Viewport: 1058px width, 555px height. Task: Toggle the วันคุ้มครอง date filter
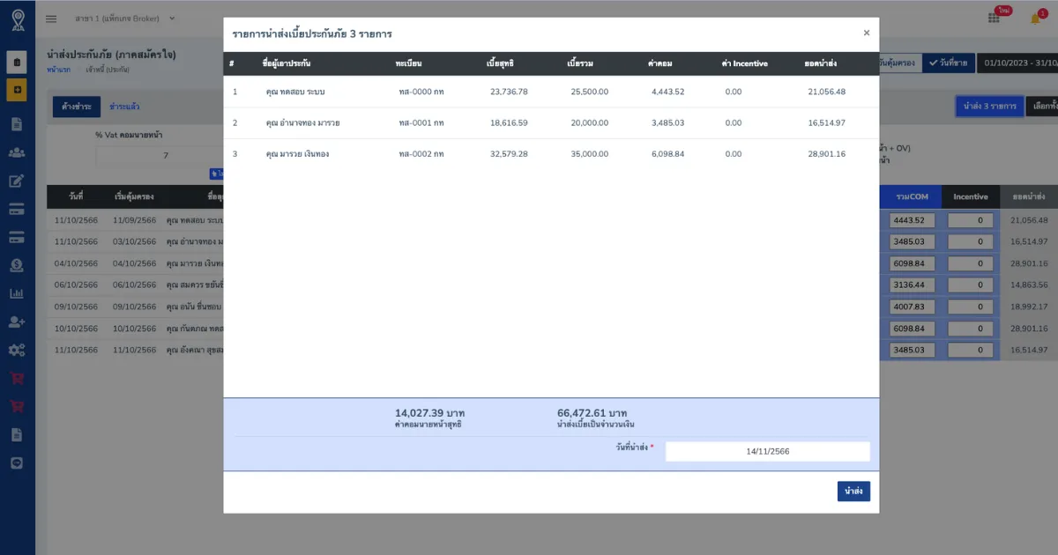click(x=899, y=63)
